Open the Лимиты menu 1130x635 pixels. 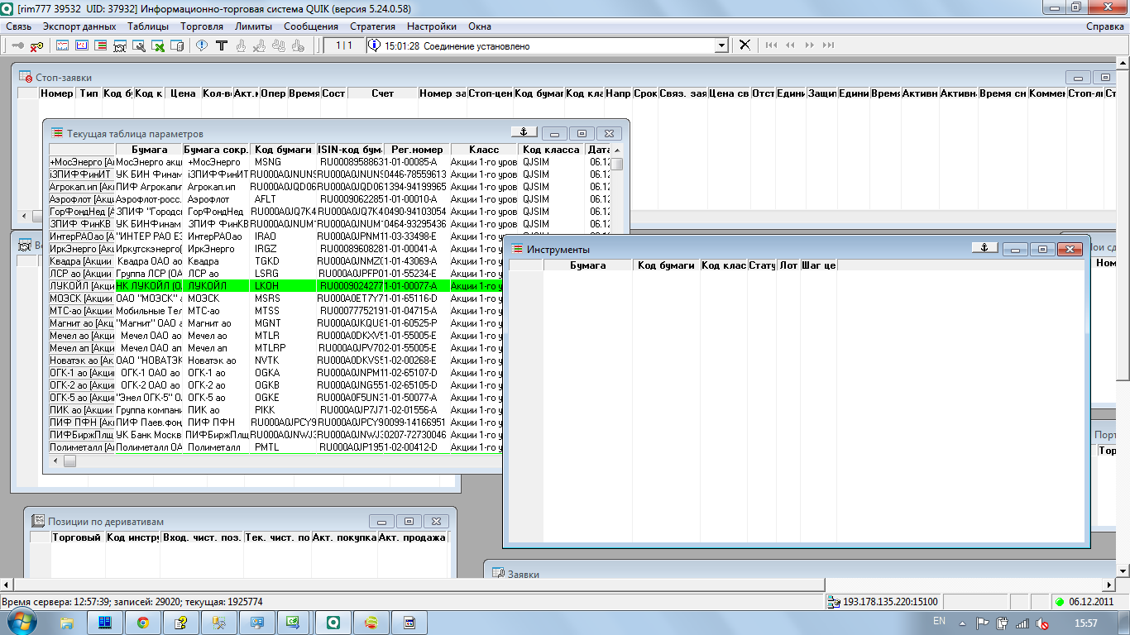[x=255, y=26]
